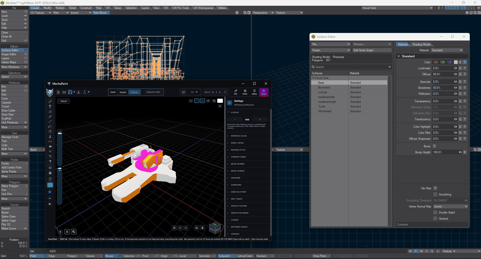Select the paint bucket fill tool

50,126
